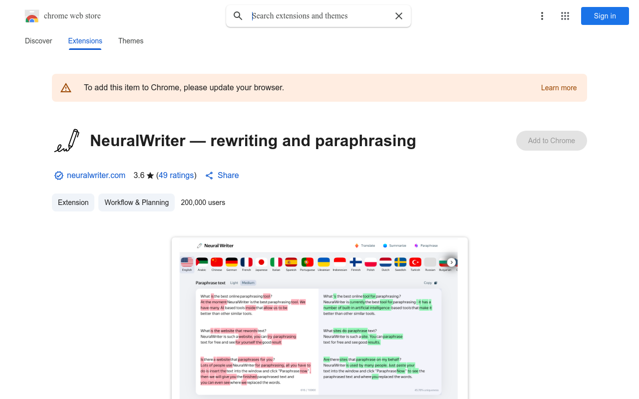
Task: Click the 200,000 users text
Action: (203, 202)
